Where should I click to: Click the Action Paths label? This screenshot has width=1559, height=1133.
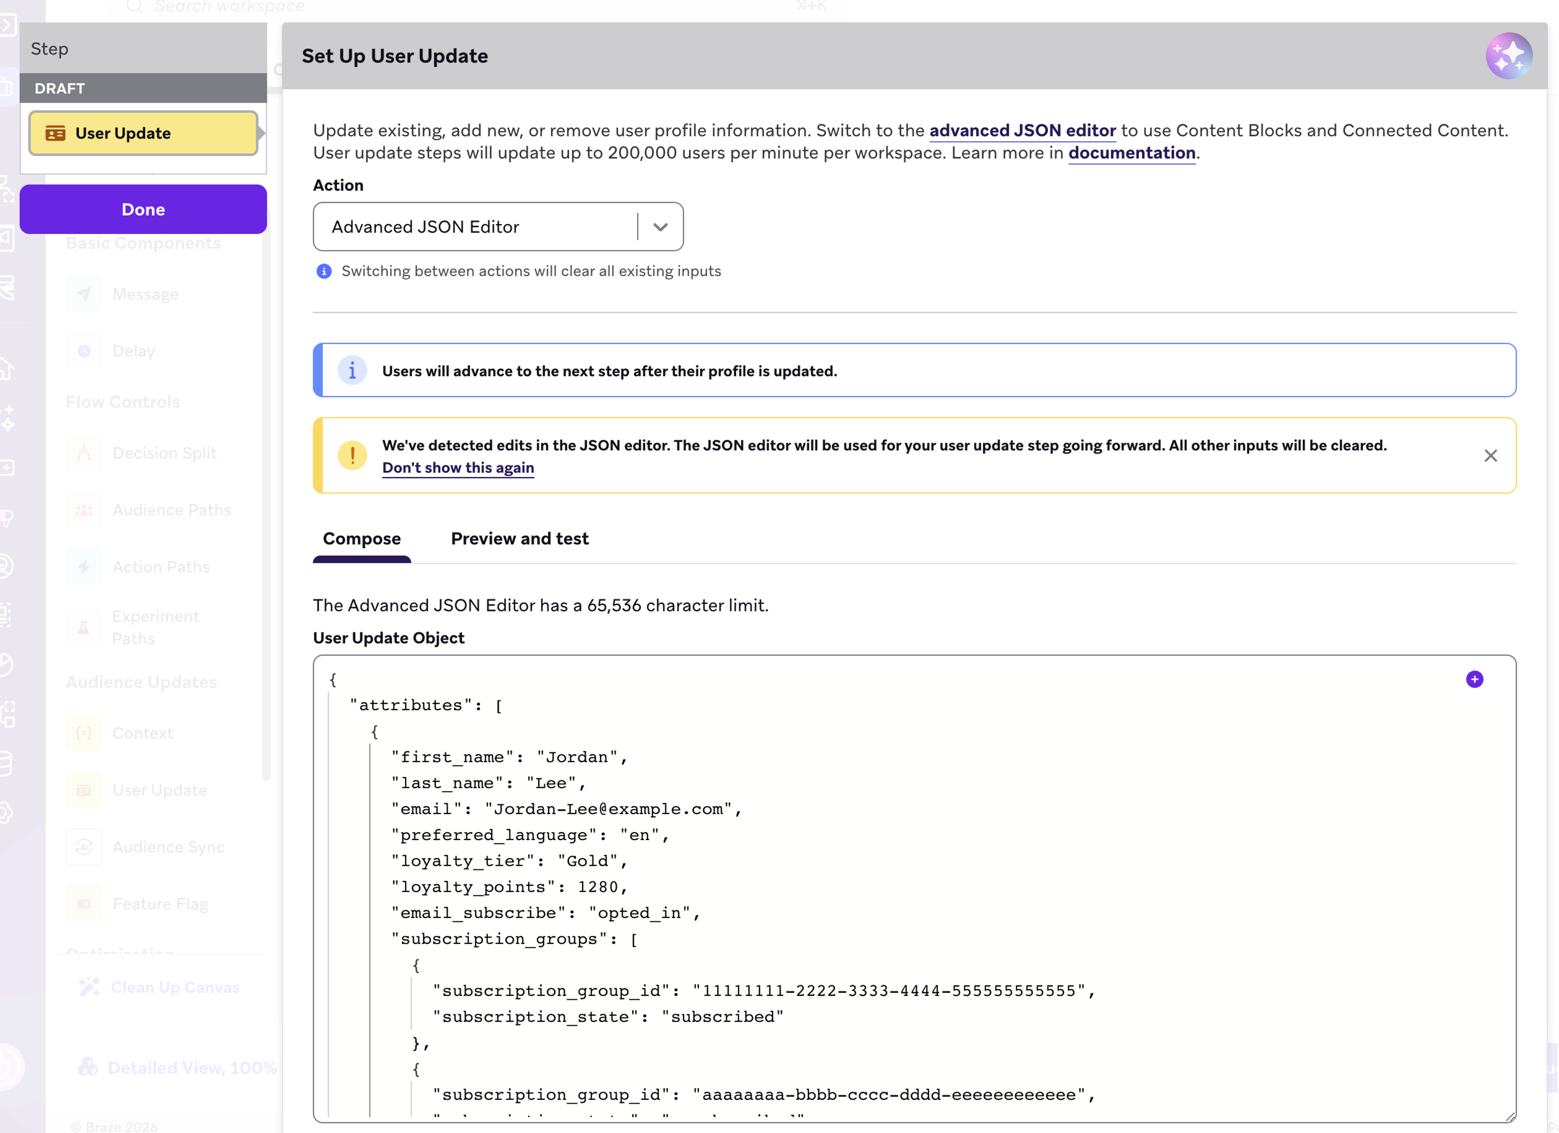[x=161, y=567]
